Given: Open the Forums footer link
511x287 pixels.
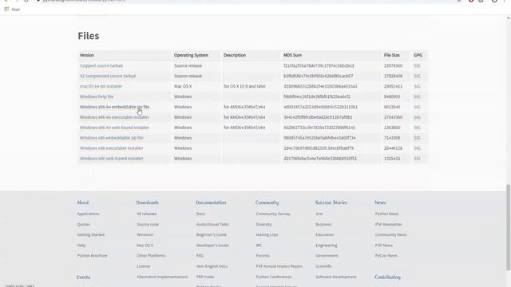Looking at the screenshot, I should (x=263, y=256).
